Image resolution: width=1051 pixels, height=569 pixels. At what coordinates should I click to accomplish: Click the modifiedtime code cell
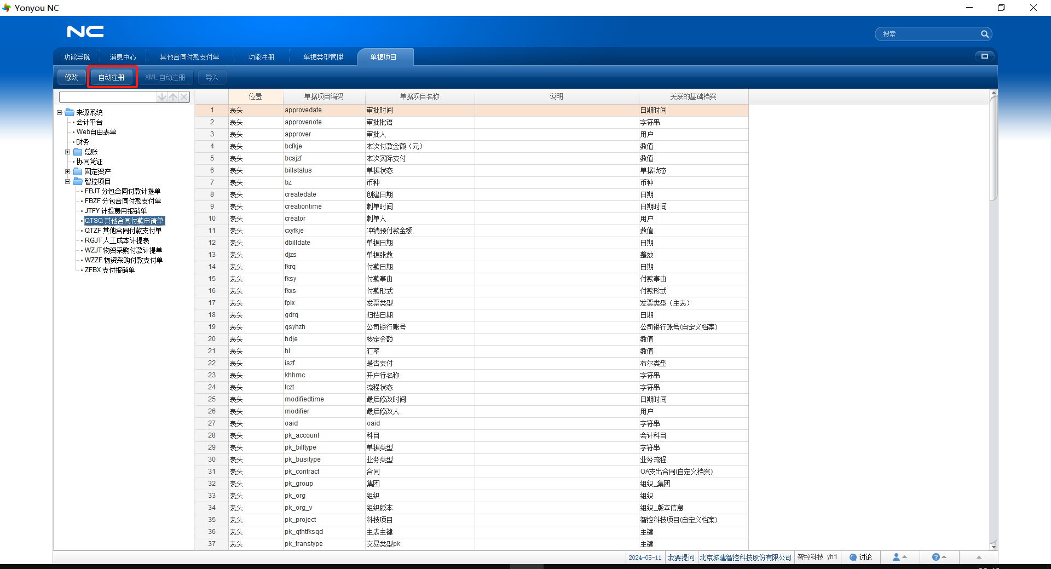pos(324,399)
